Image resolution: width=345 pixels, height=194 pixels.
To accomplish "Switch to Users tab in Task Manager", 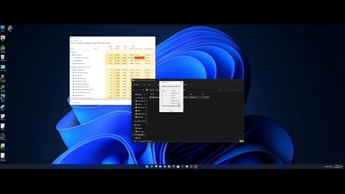I will coord(99,43).
